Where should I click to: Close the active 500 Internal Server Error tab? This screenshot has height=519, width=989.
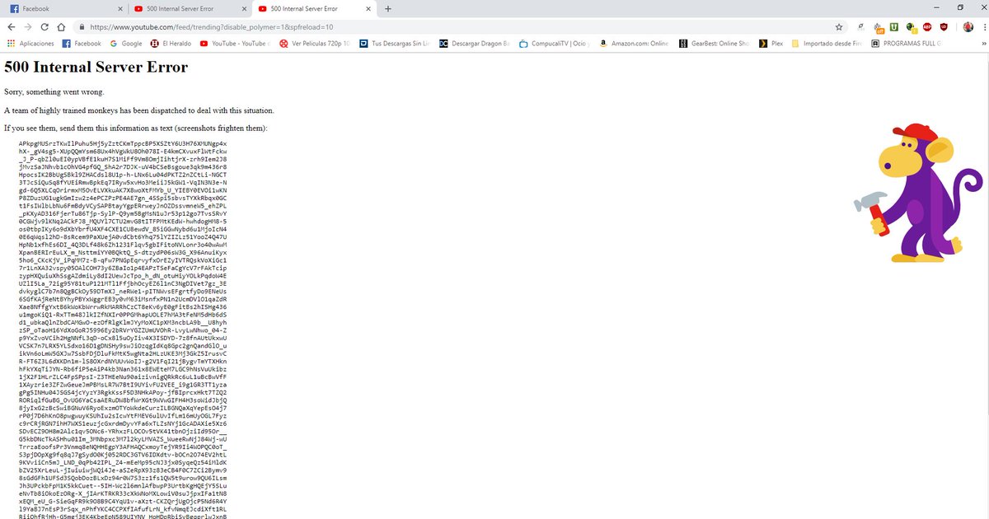point(368,8)
